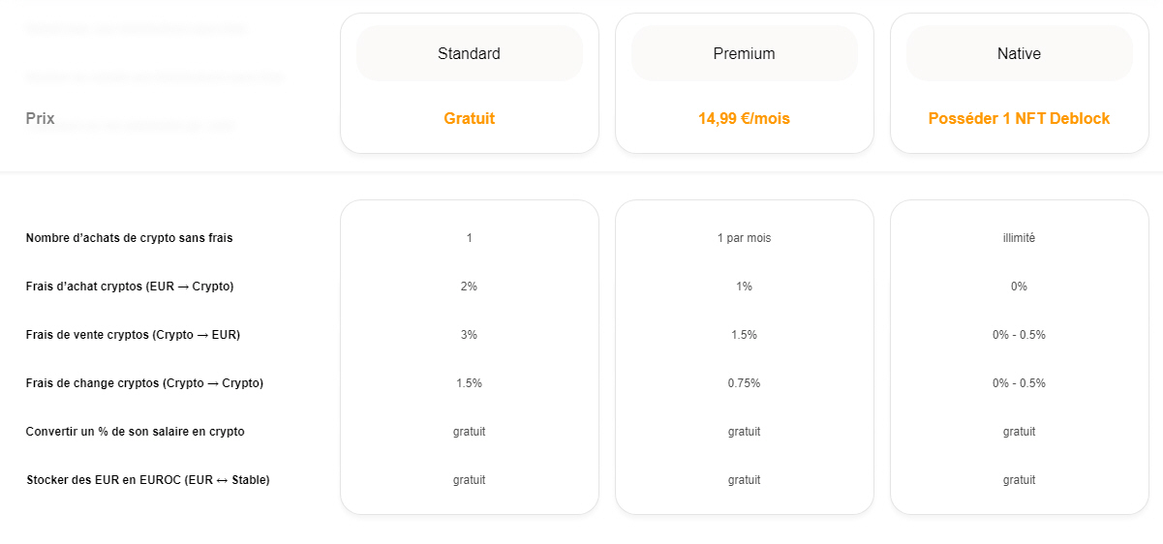Click the 14,99 €/mois price
Viewport: 1163px width, 544px height.
(744, 118)
